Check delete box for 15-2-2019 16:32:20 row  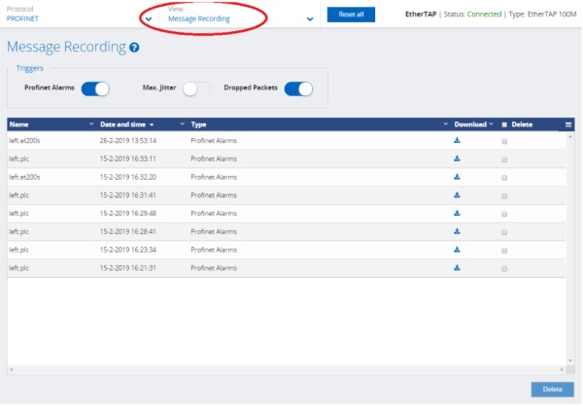(504, 178)
